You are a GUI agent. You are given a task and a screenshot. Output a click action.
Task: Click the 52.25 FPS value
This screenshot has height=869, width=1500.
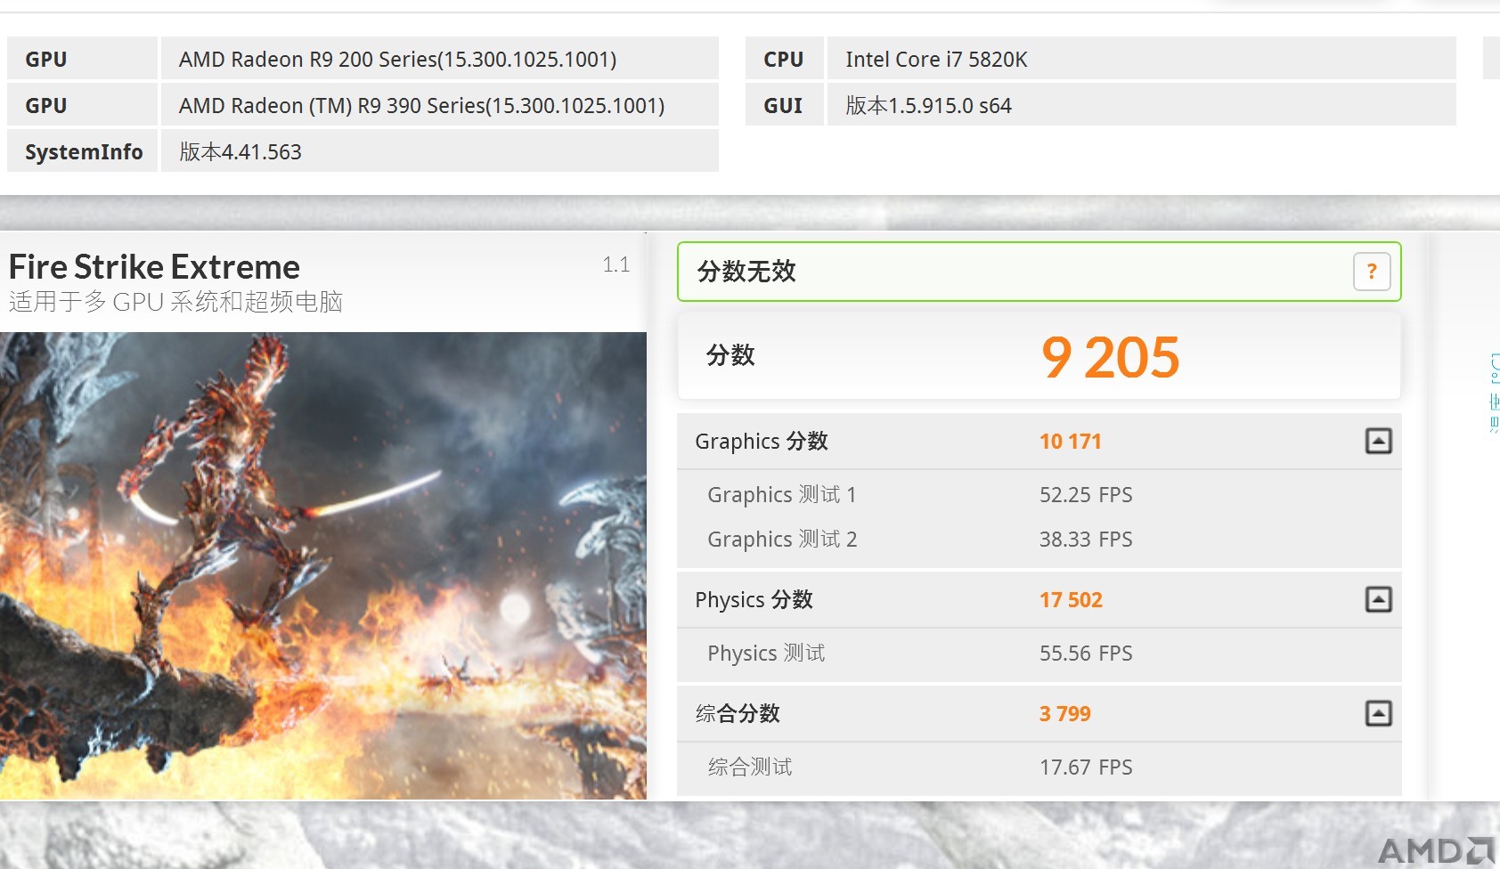[x=1086, y=495]
